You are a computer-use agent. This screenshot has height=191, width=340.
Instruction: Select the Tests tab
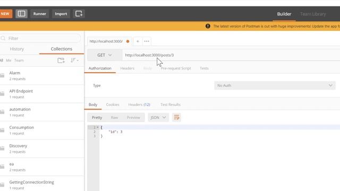tap(204, 68)
